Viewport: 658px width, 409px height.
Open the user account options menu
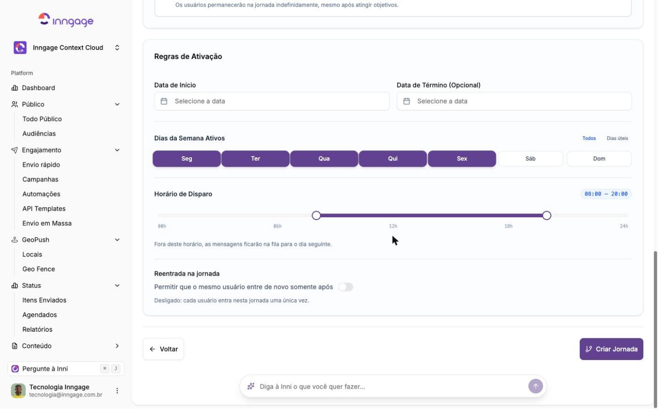(117, 391)
